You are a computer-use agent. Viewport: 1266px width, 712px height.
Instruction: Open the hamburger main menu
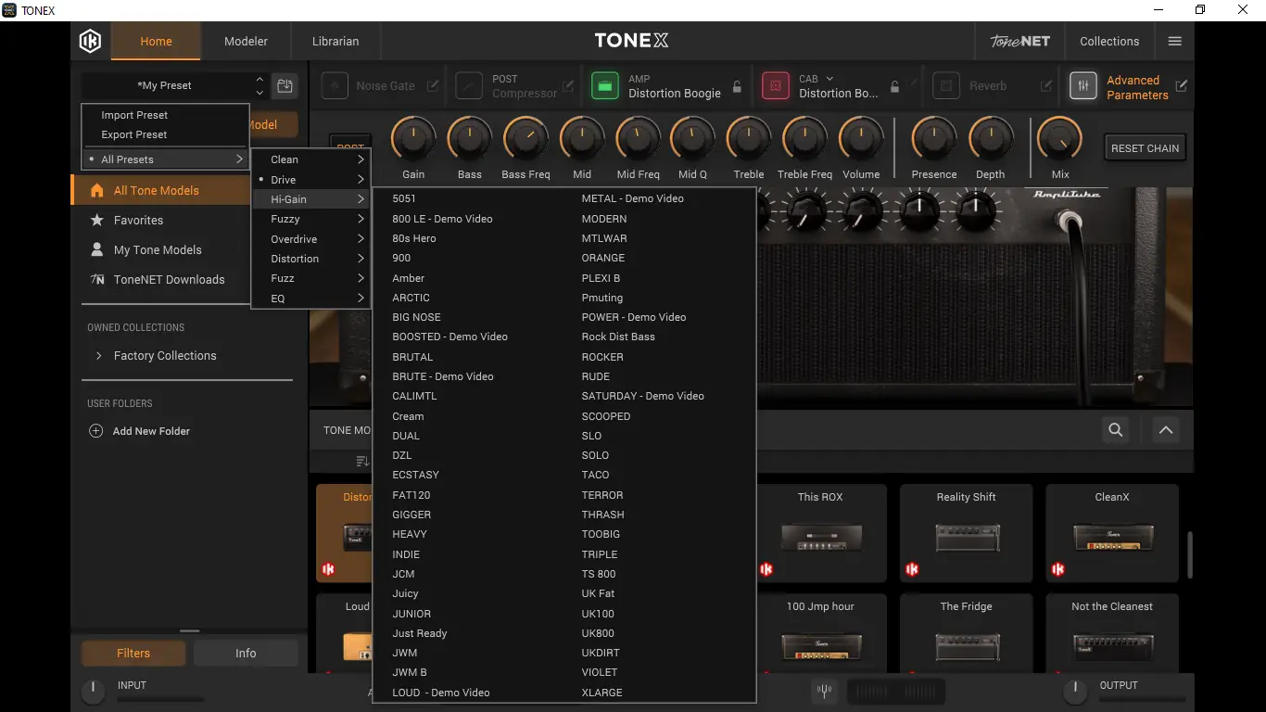[x=1174, y=41]
